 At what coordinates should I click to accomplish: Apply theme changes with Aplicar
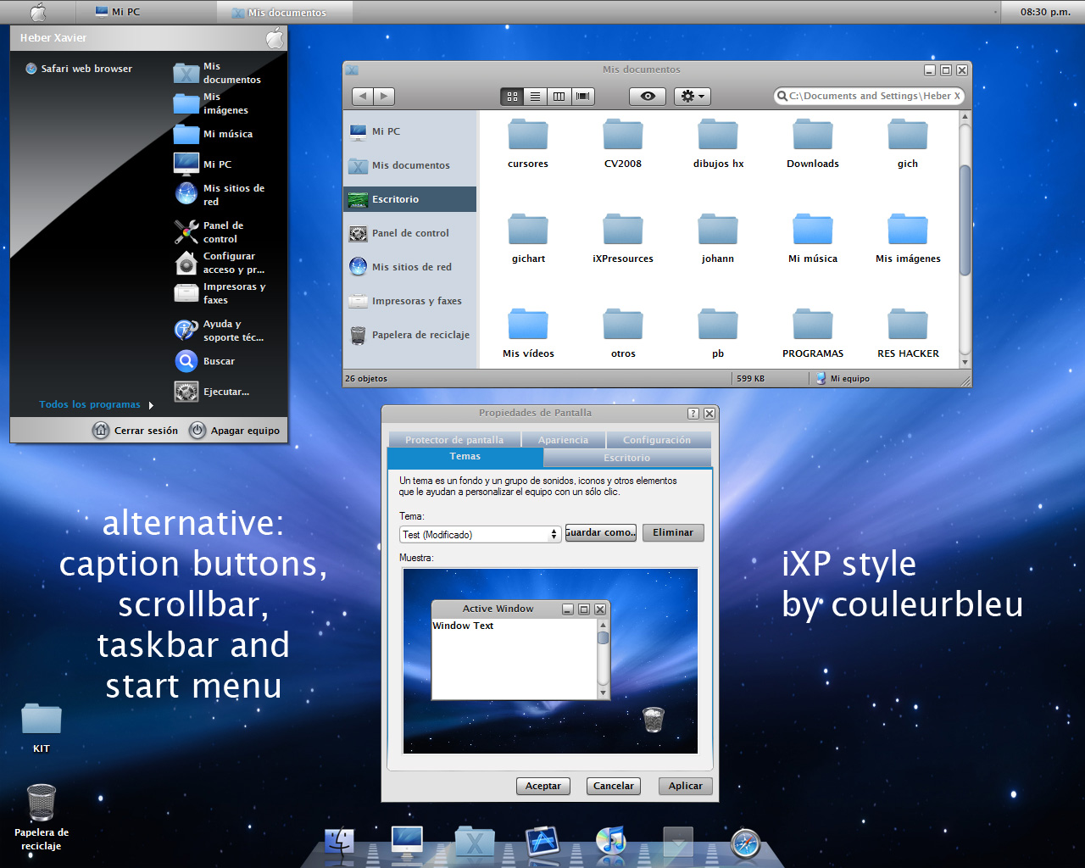[x=685, y=786]
